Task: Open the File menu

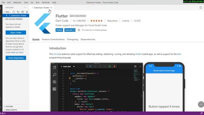Action: (3, 2)
